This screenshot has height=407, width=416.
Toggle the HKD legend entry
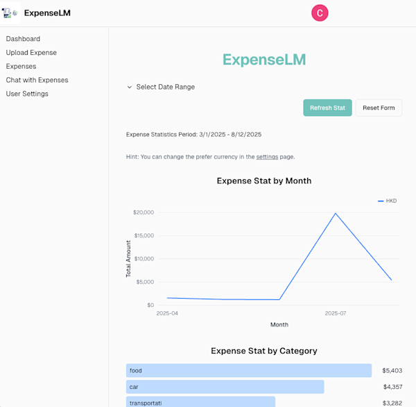(388, 201)
